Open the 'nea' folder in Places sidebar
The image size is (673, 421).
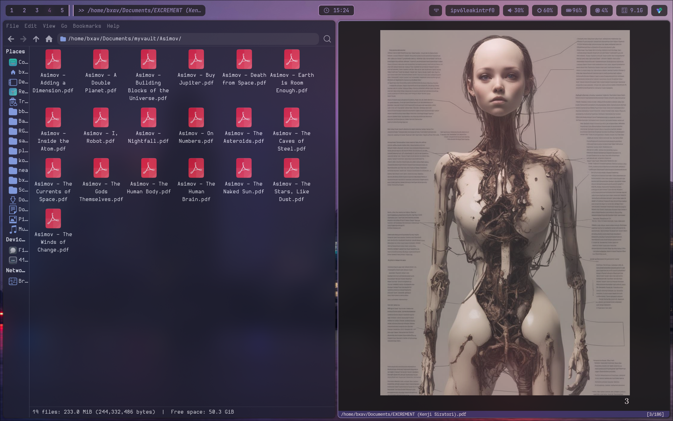[x=18, y=170]
